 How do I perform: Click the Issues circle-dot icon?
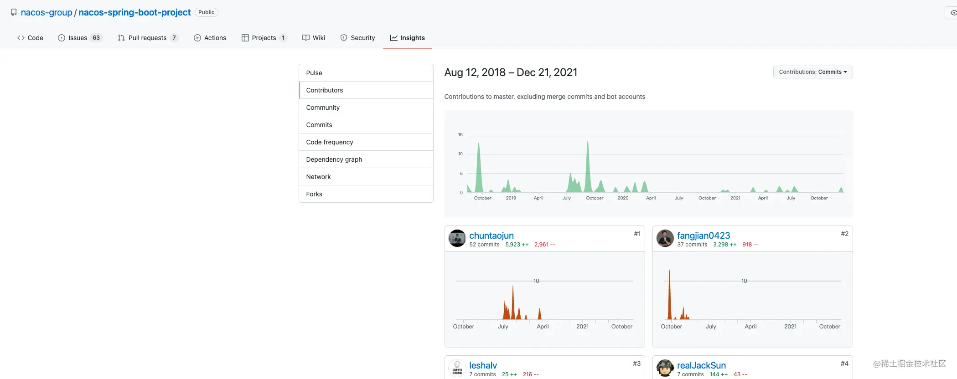[x=62, y=38]
